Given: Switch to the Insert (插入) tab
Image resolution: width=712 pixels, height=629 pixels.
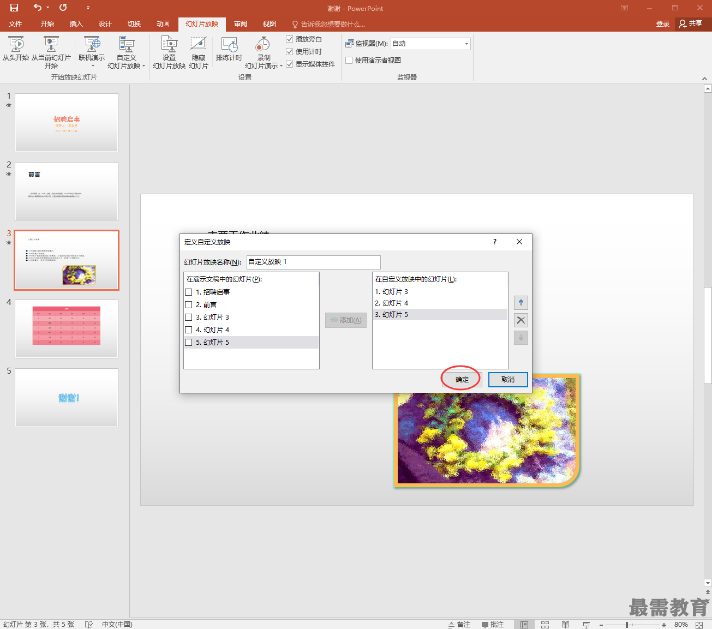Looking at the screenshot, I should coord(76,24).
